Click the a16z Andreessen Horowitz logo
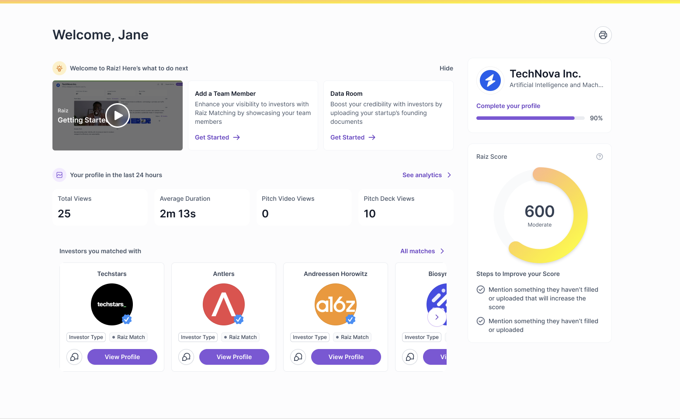 click(x=336, y=304)
